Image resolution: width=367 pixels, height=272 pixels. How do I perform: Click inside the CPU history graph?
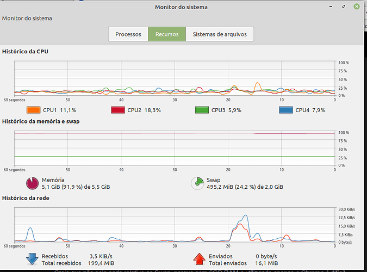click(x=175, y=78)
